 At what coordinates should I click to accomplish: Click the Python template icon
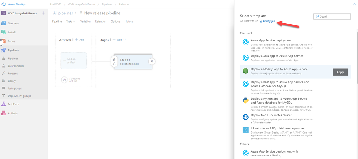pyautogui.click(x=245, y=100)
